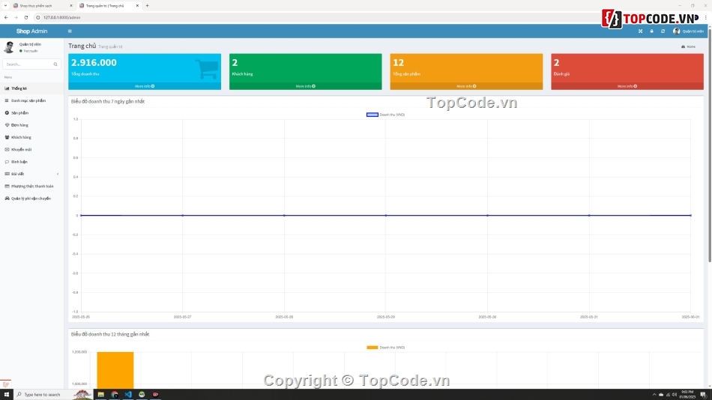
Task: Click the browser reload button
Action: point(26,18)
